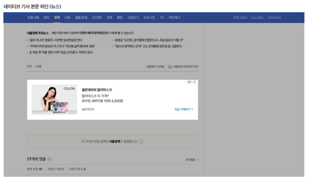This screenshot has height=178, width=312.
Task: Refresh comments with the circular arrow icon
Action: click(x=49, y=159)
